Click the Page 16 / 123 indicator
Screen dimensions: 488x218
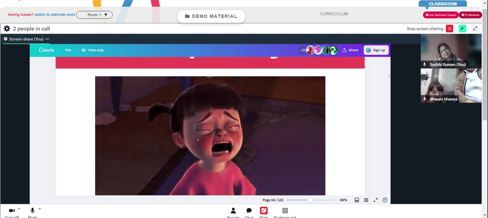273,200
